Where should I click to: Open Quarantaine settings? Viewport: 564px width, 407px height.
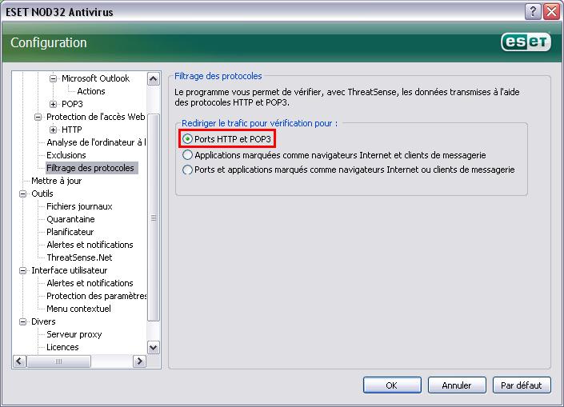tap(71, 219)
